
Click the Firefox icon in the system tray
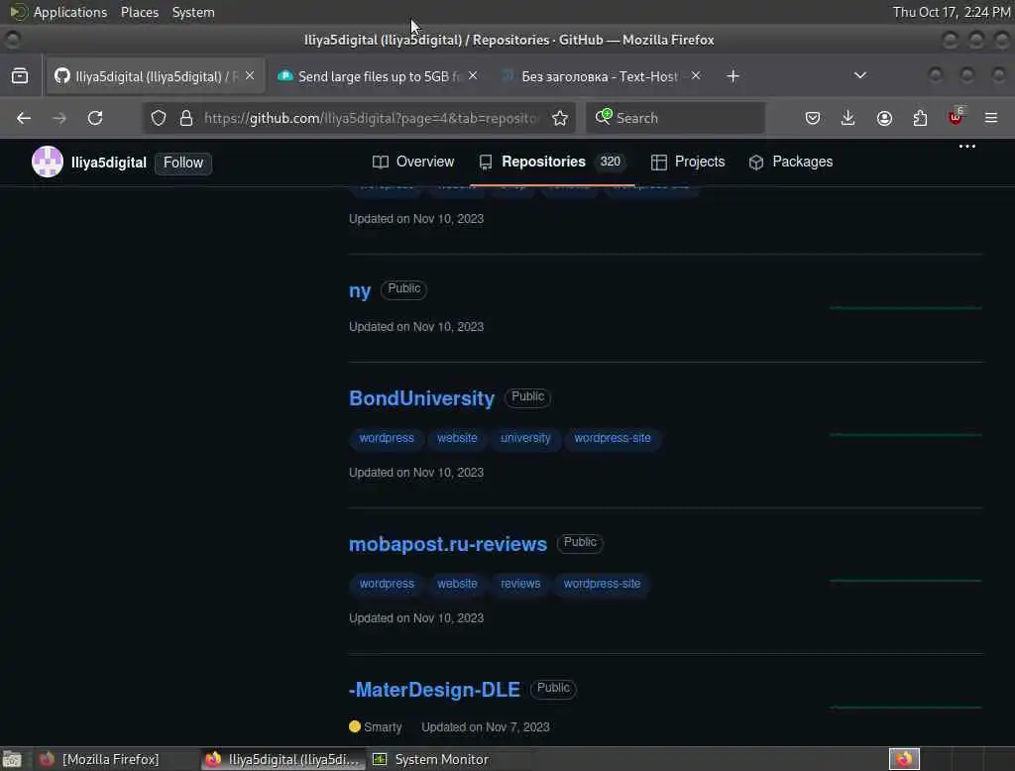pos(904,759)
